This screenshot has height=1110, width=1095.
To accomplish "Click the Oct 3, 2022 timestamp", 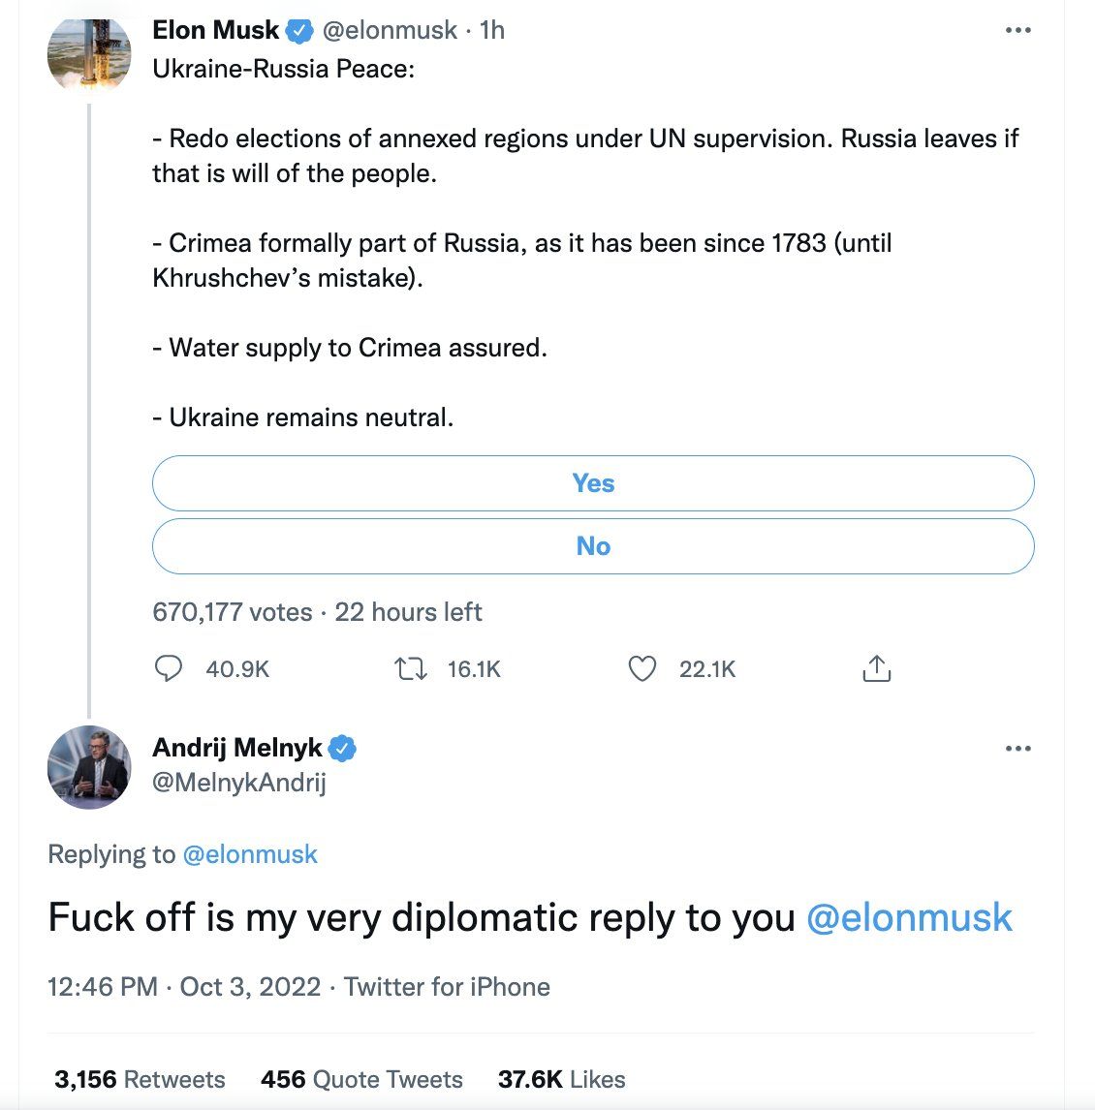I will 250,987.
